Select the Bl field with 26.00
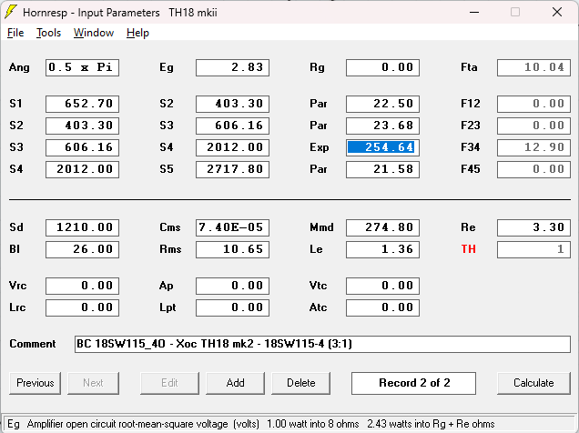579x433 pixels. [82, 249]
